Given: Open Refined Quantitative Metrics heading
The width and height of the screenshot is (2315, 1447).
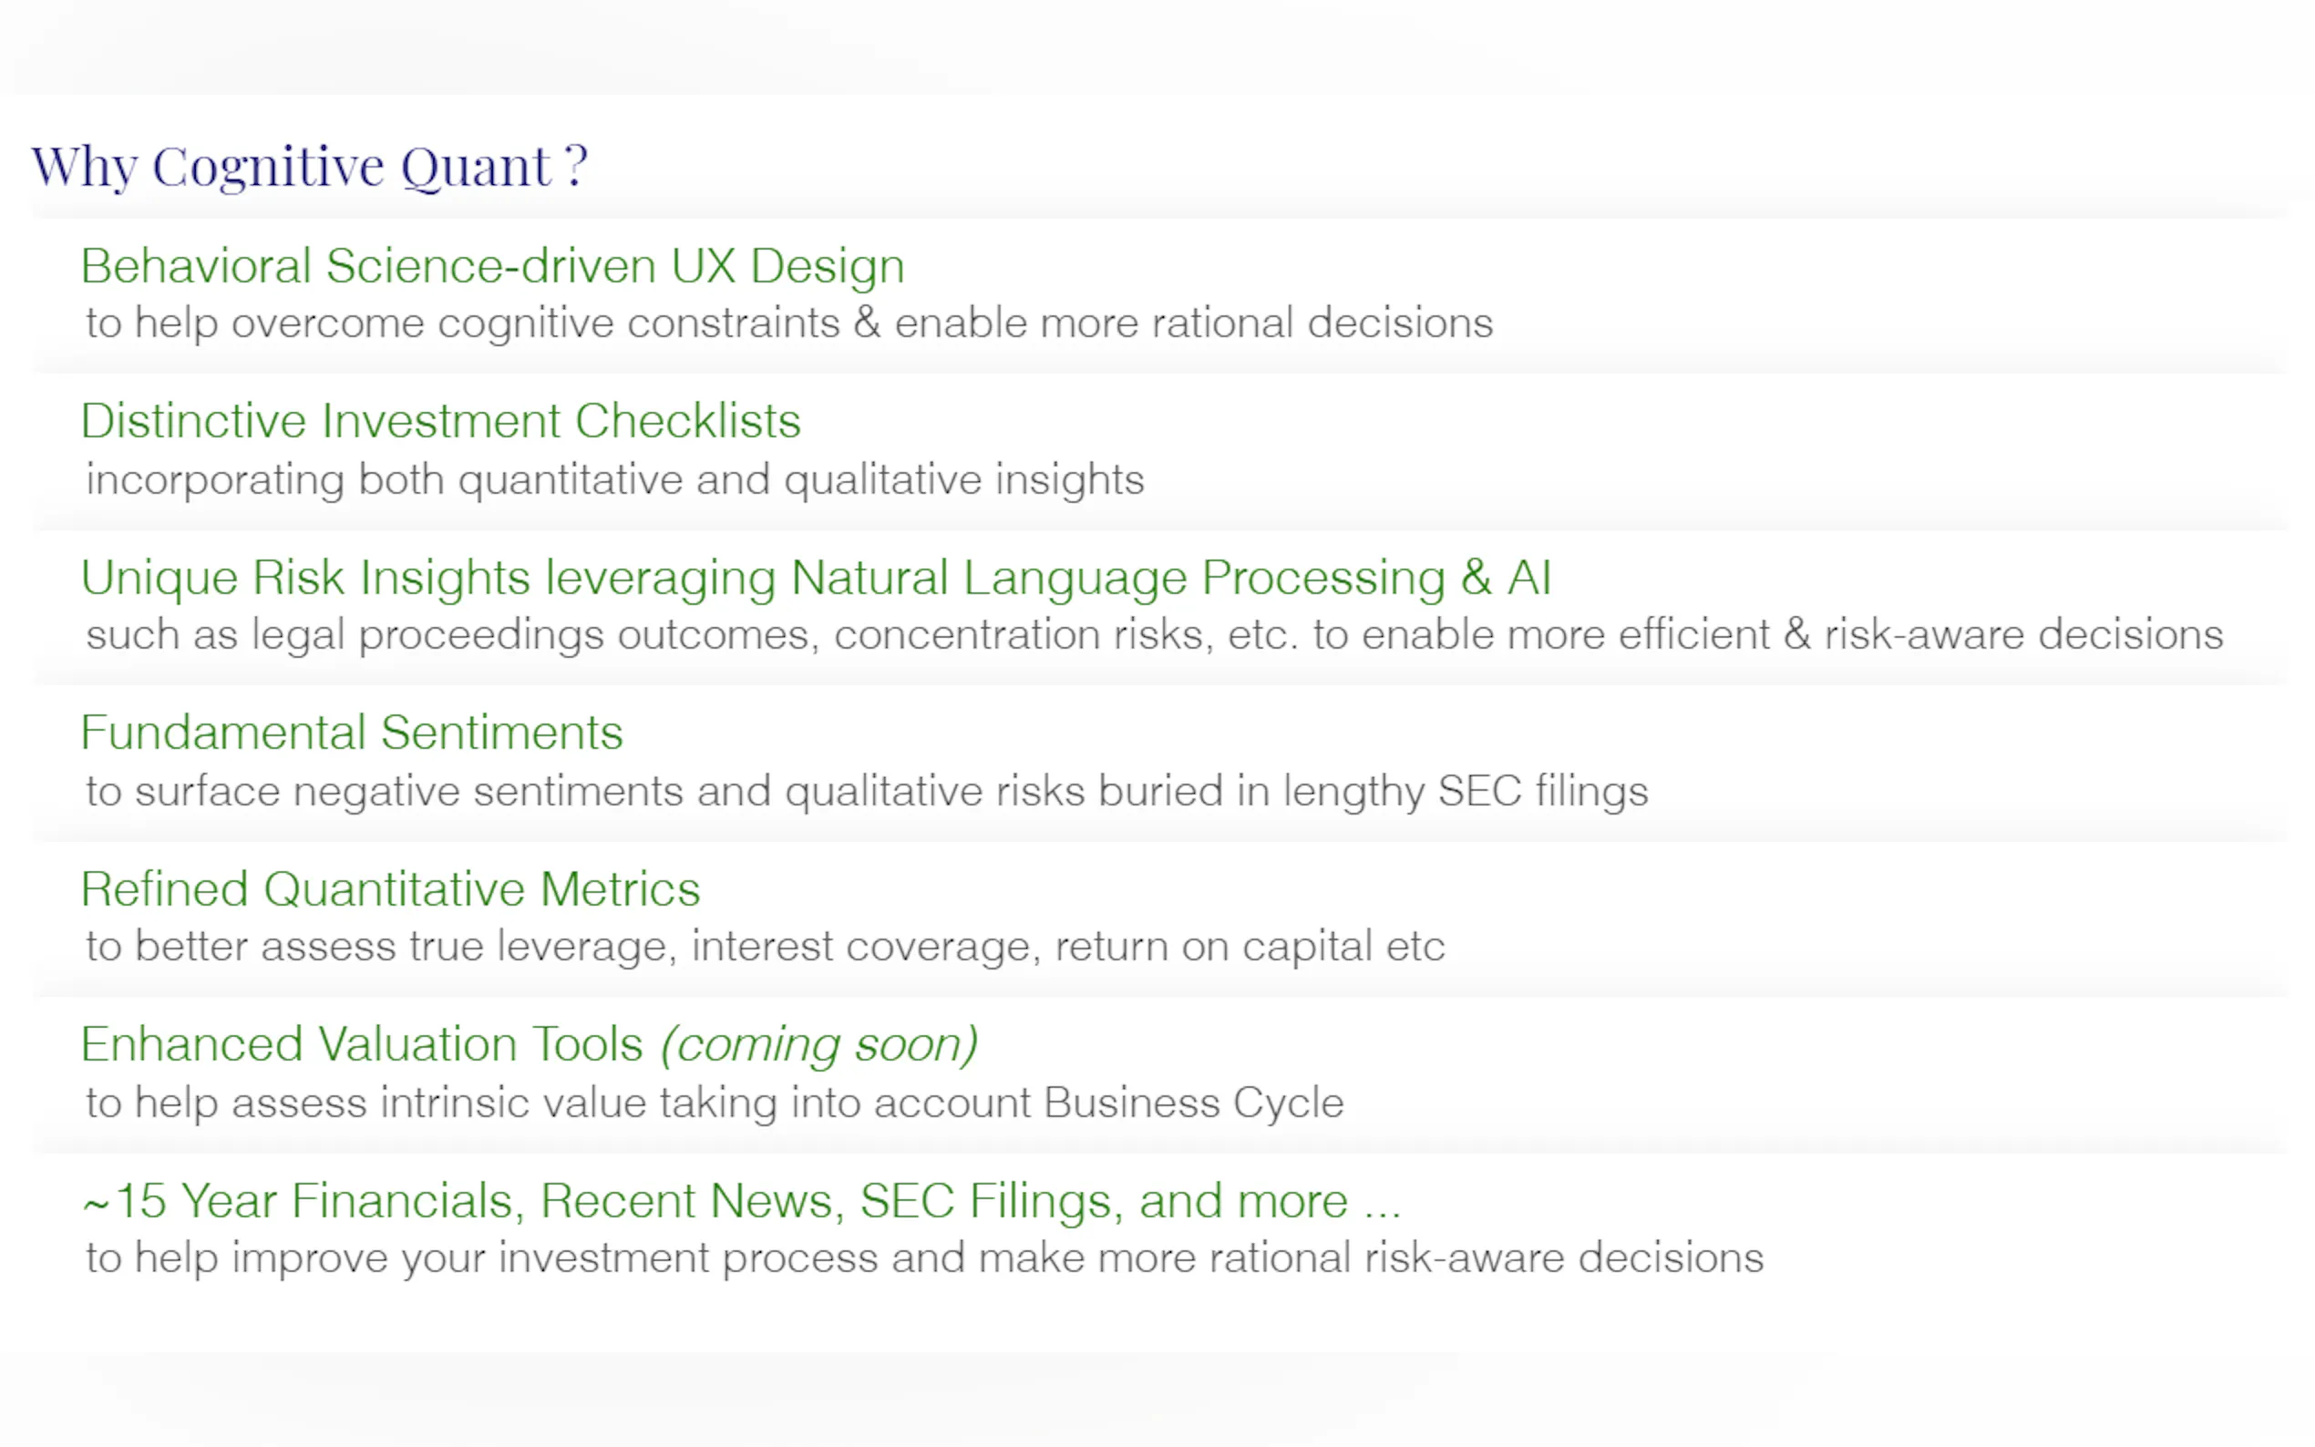Looking at the screenshot, I should click(x=390, y=889).
